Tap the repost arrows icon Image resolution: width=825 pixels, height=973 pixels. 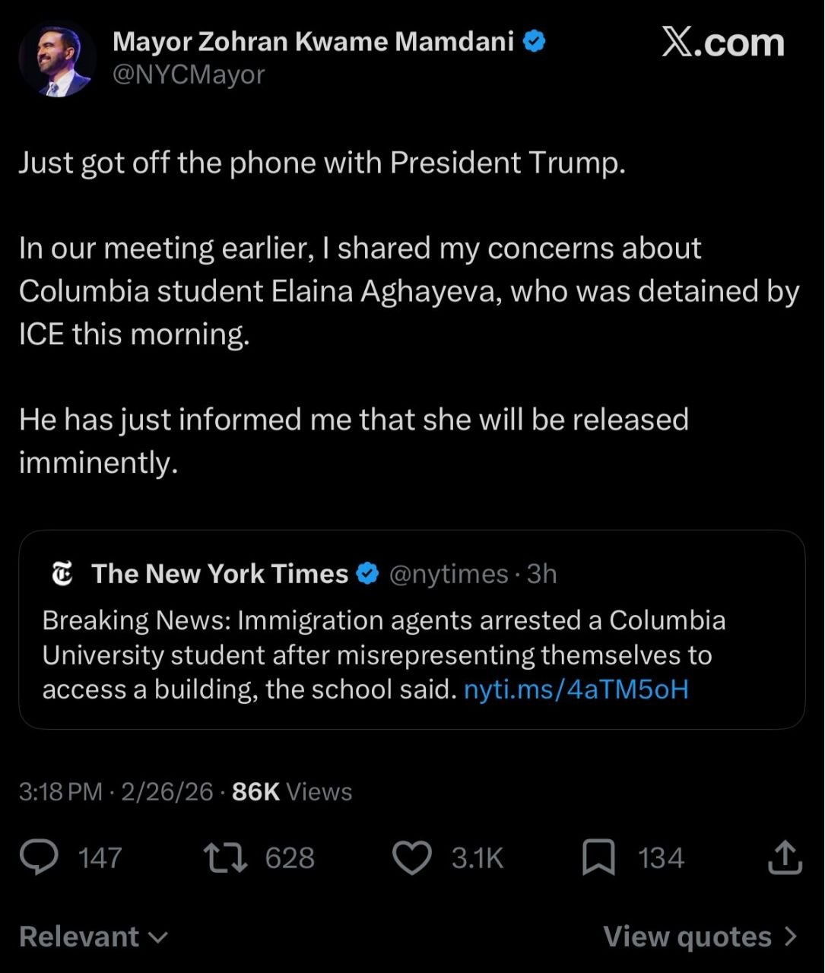[226, 857]
